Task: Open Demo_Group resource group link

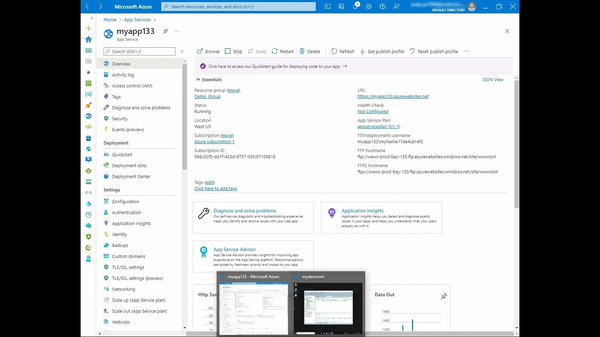Action: click(207, 96)
